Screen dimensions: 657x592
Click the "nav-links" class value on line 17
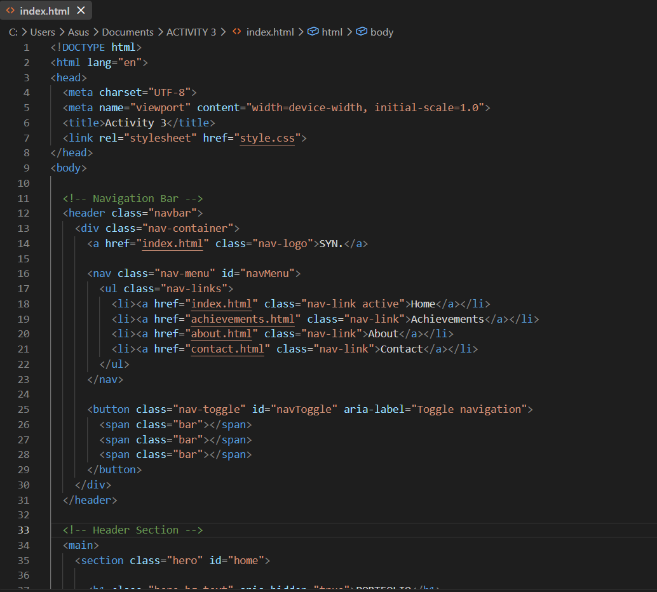pos(194,288)
